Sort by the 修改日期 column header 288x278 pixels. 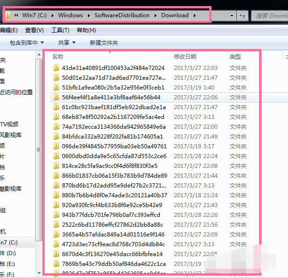(185, 56)
